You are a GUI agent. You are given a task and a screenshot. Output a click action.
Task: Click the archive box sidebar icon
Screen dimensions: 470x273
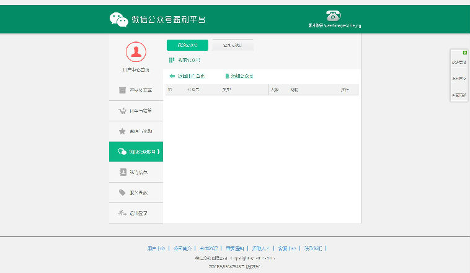pyautogui.click(x=122, y=90)
